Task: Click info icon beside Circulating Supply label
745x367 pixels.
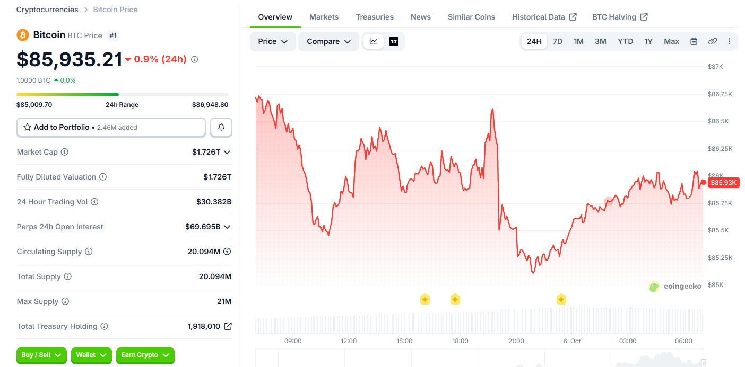Action: click(89, 252)
